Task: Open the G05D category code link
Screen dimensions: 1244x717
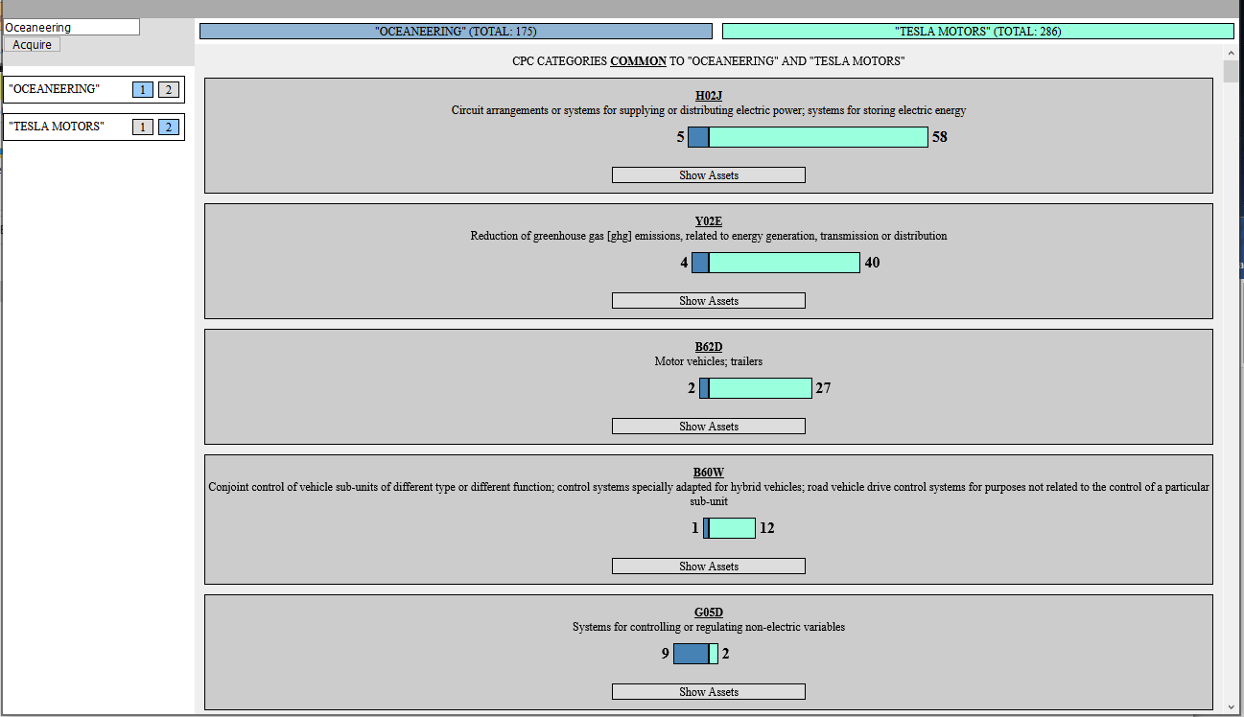Action: [709, 612]
